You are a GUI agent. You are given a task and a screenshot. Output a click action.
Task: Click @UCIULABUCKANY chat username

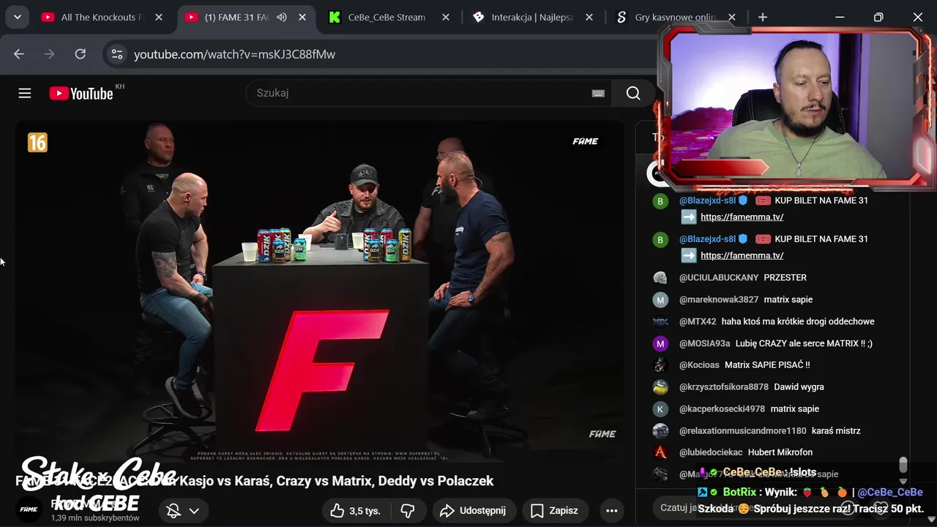tap(719, 277)
